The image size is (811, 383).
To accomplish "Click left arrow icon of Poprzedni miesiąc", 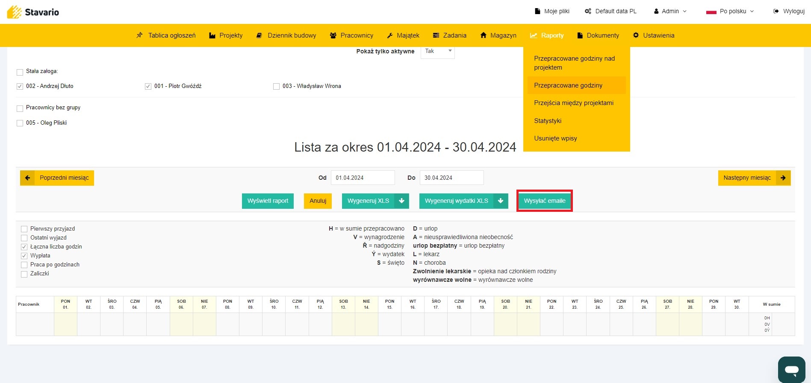I will (x=27, y=178).
